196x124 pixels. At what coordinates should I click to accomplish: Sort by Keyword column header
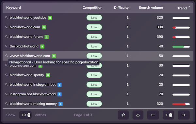[x=13, y=8]
